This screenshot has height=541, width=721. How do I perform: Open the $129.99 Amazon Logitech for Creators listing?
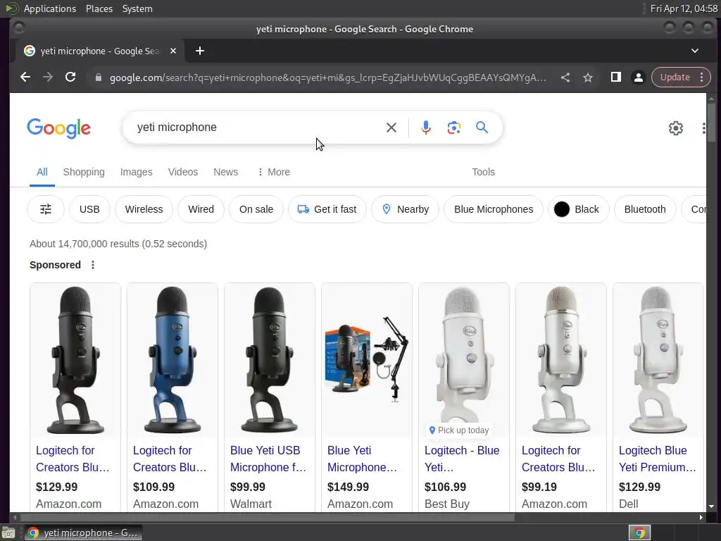(73, 459)
